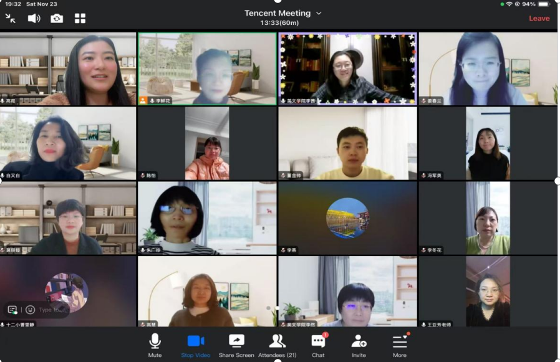The height and width of the screenshot is (362, 560).
Task: Open Share Screen
Action: tap(236, 345)
